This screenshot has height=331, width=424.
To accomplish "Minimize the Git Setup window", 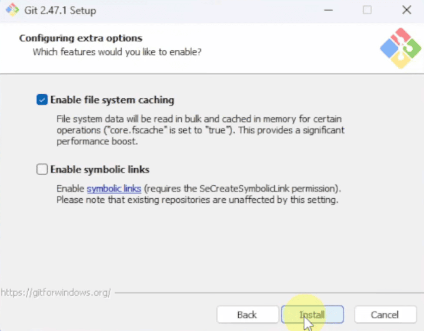I will (328, 10).
